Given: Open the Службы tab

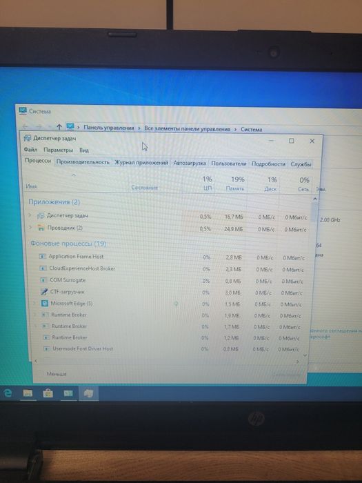Looking at the screenshot, I should click(301, 164).
